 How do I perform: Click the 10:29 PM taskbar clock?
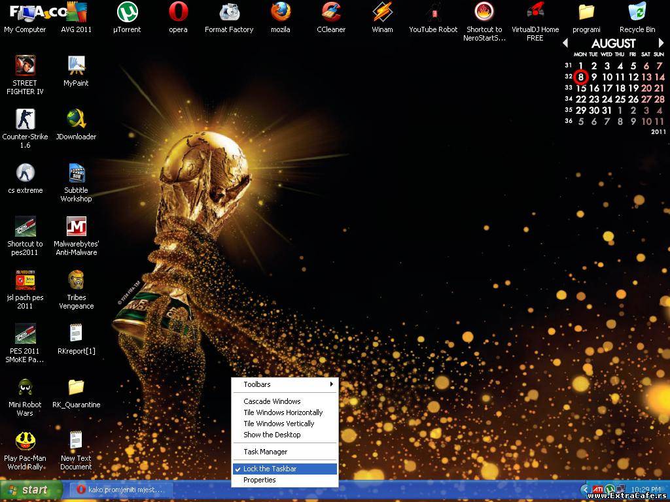[x=646, y=489]
